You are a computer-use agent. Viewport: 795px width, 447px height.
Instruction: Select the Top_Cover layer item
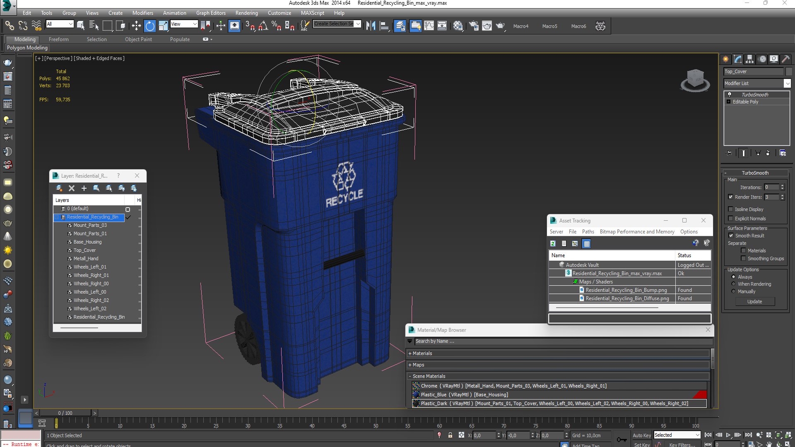coord(84,250)
